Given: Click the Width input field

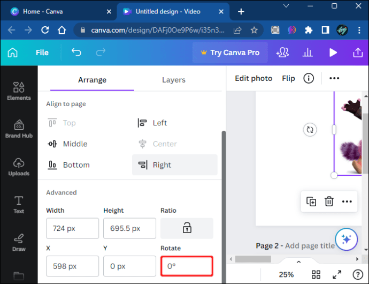Looking at the screenshot, I should (73, 228).
